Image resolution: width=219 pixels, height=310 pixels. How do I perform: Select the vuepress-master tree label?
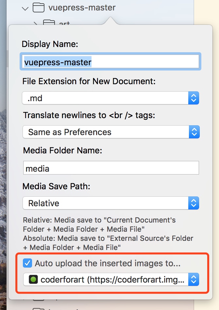point(82,8)
